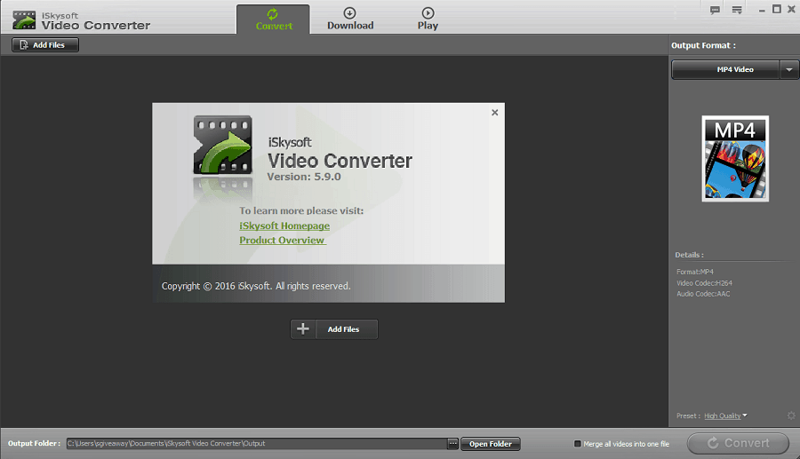Viewport: 800px width, 459px height.
Task: Click the Format:MP4 detail line
Action: pyautogui.click(x=695, y=272)
